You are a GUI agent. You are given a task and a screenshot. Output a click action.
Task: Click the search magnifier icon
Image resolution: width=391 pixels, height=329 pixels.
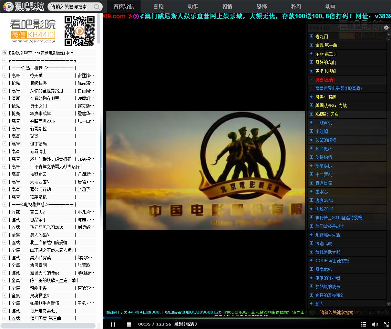pyautogui.click(x=97, y=7)
